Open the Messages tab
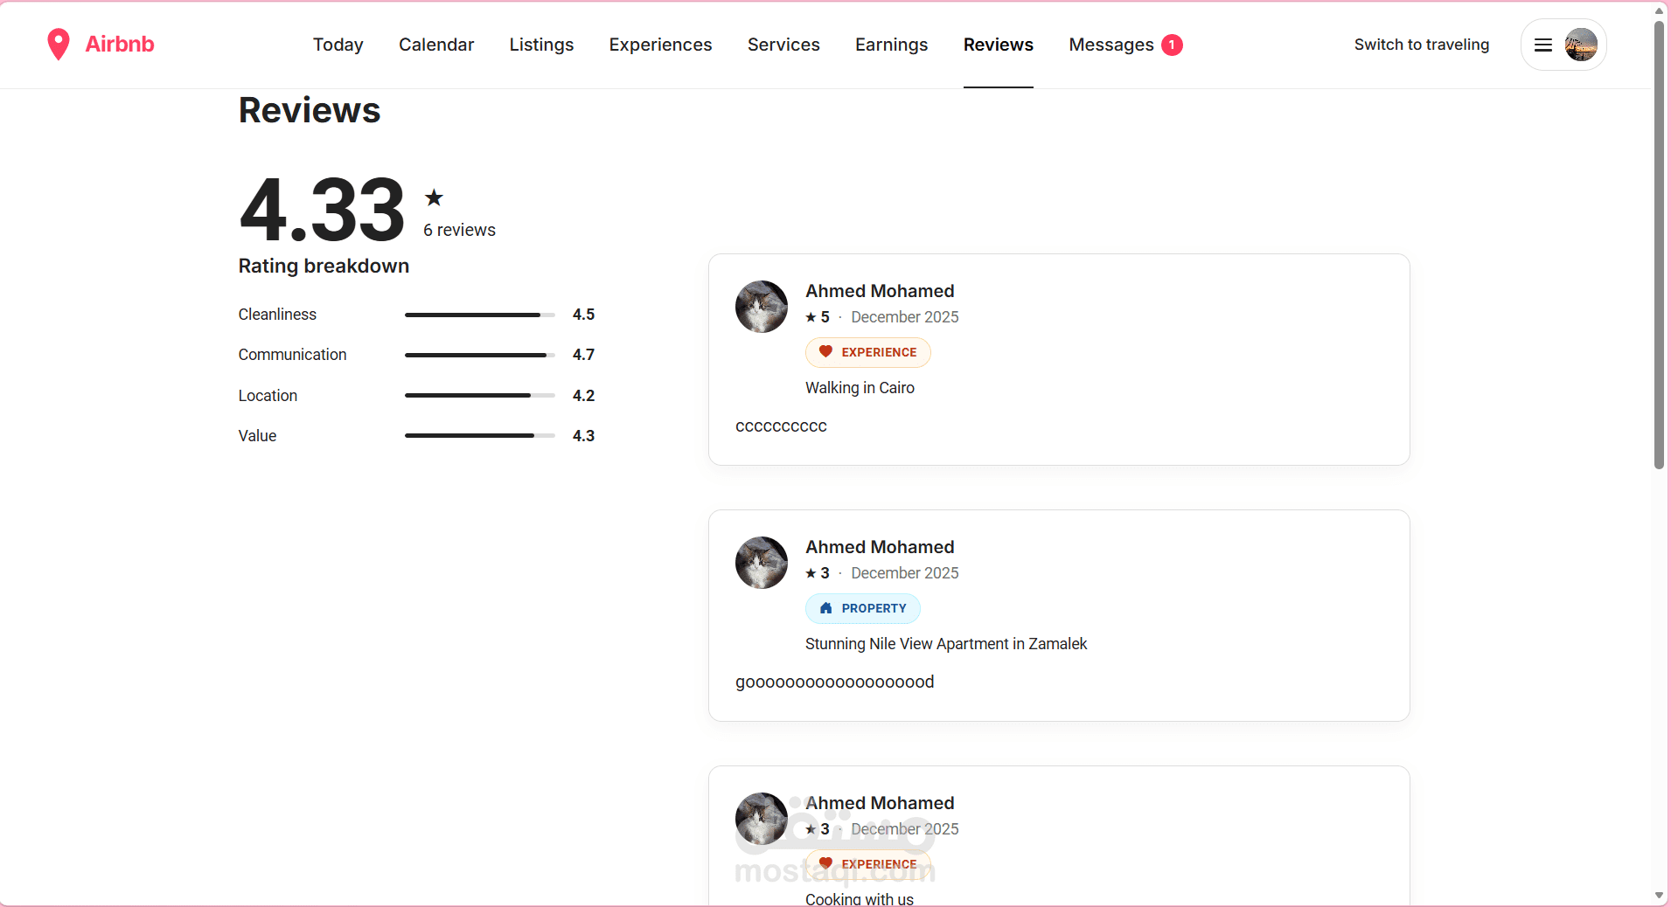This screenshot has width=1671, height=907. click(1111, 45)
